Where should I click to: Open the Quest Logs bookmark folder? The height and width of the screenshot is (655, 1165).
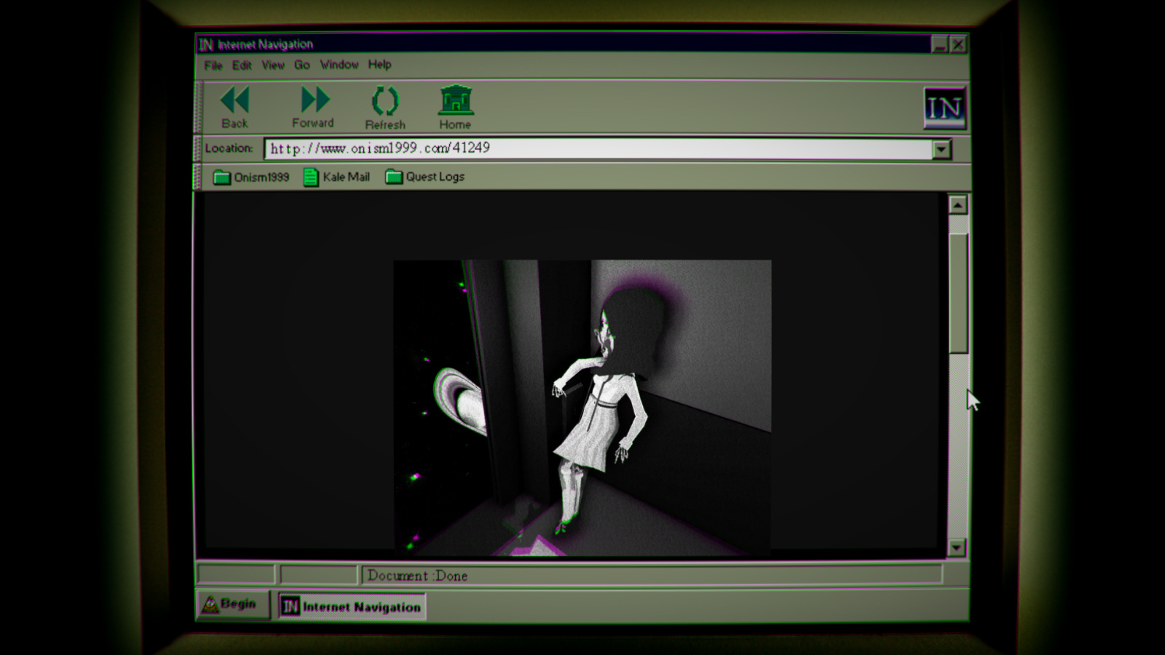(x=424, y=177)
